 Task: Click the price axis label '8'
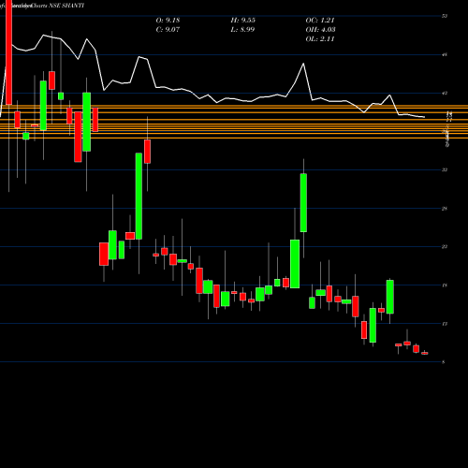444,362
